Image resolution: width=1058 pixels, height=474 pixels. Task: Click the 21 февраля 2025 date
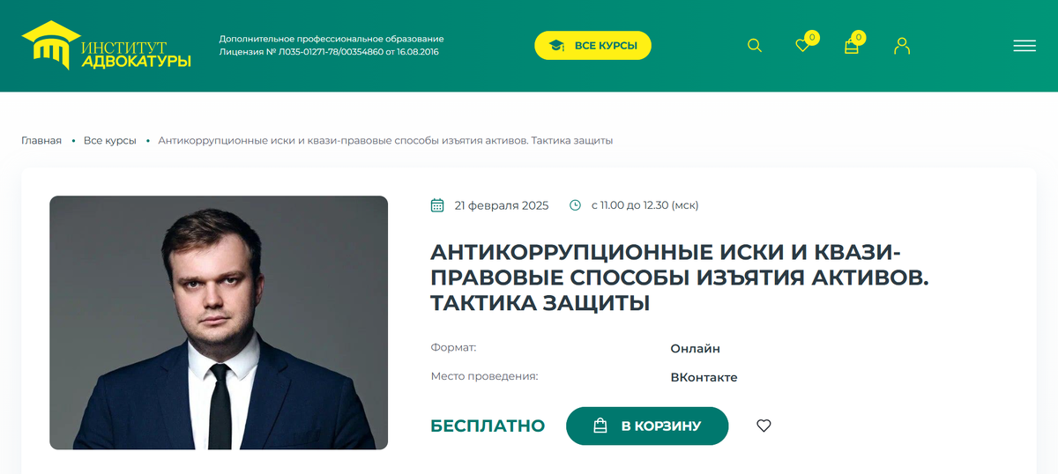(x=502, y=205)
